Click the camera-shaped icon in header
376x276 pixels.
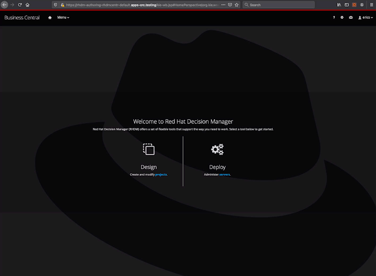(351, 18)
